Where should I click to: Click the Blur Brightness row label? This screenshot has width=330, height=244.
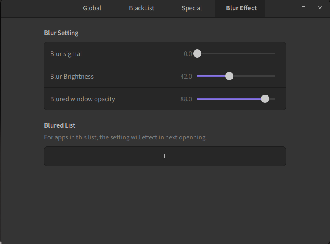click(x=72, y=76)
